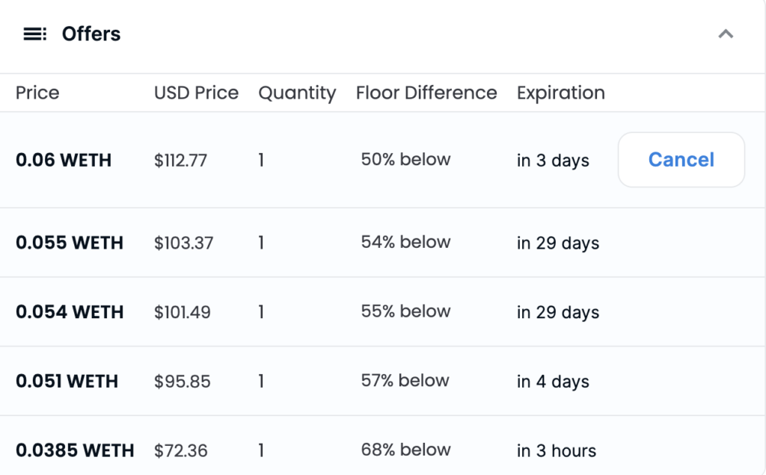766x475 pixels.
Task: Click the Expiration column header
Action: (561, 93)
